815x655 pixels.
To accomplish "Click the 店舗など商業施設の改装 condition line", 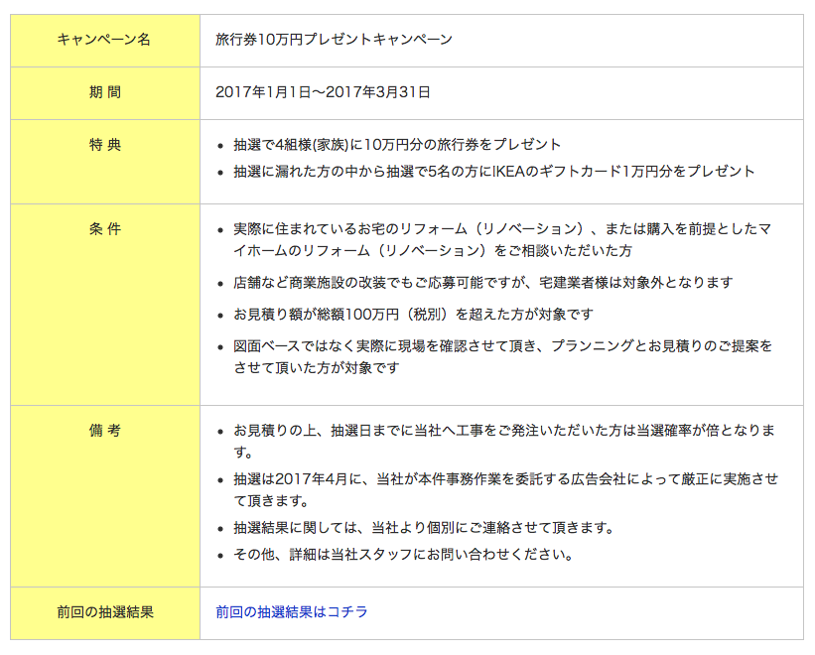I will pyautogui.click(x=482, y=283).
